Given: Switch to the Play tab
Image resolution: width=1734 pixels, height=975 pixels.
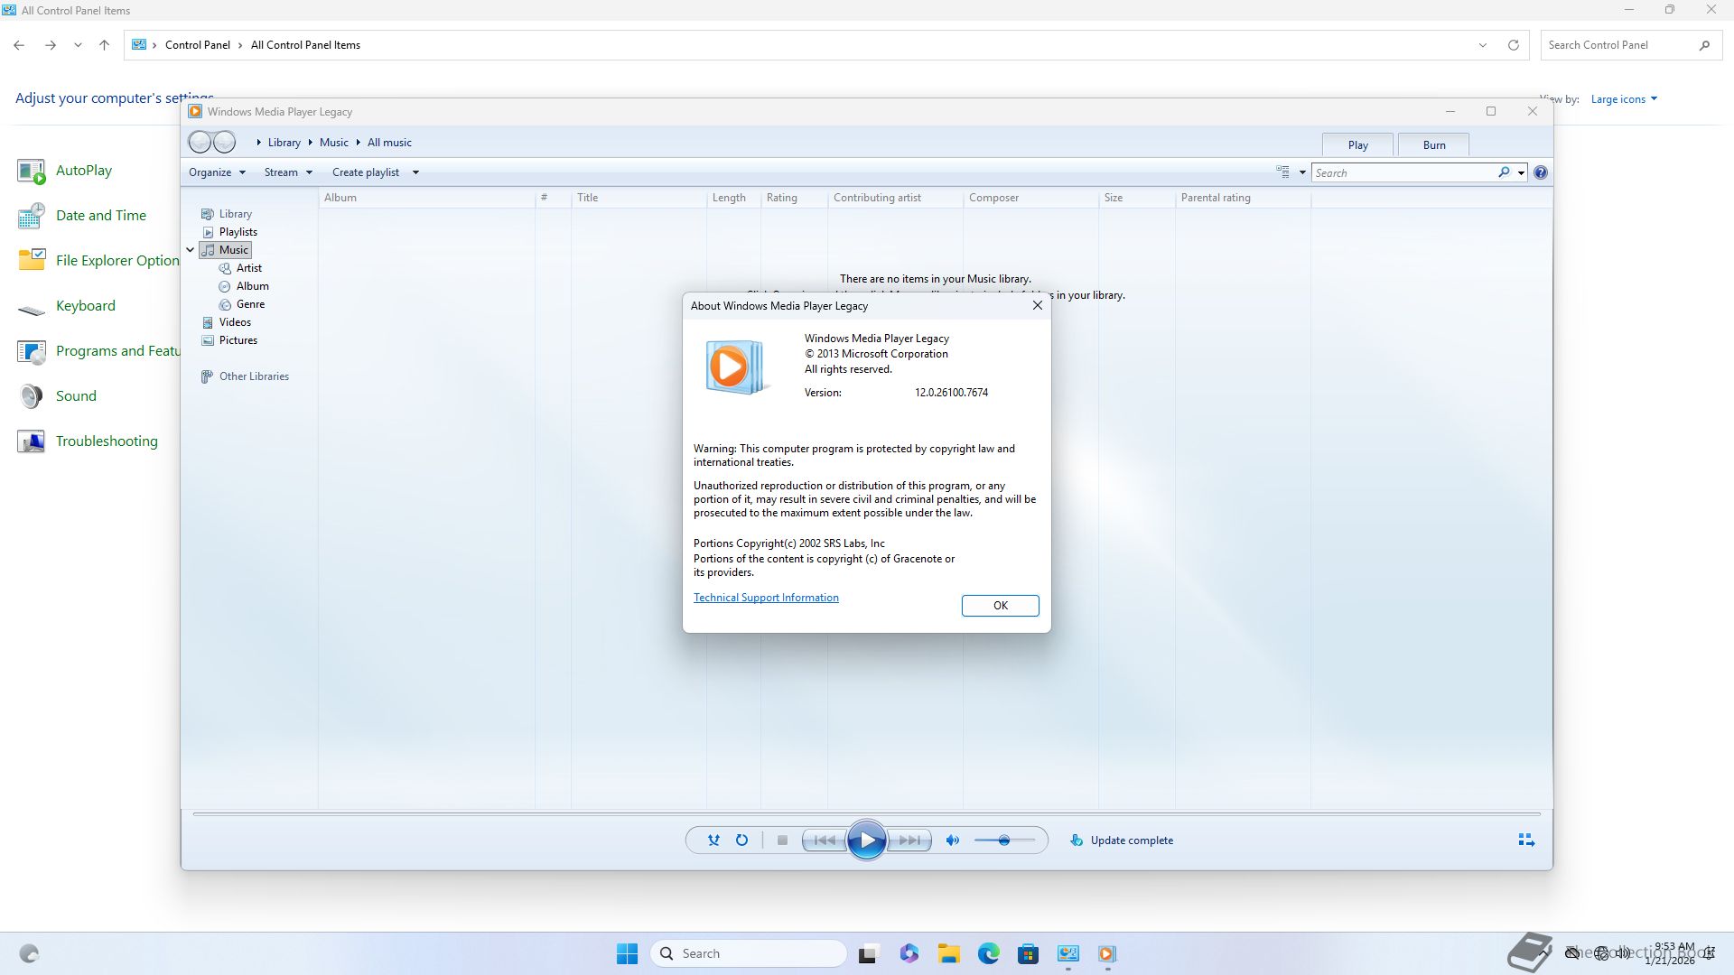Looking at the screenshot, I should pos(1357,145).
